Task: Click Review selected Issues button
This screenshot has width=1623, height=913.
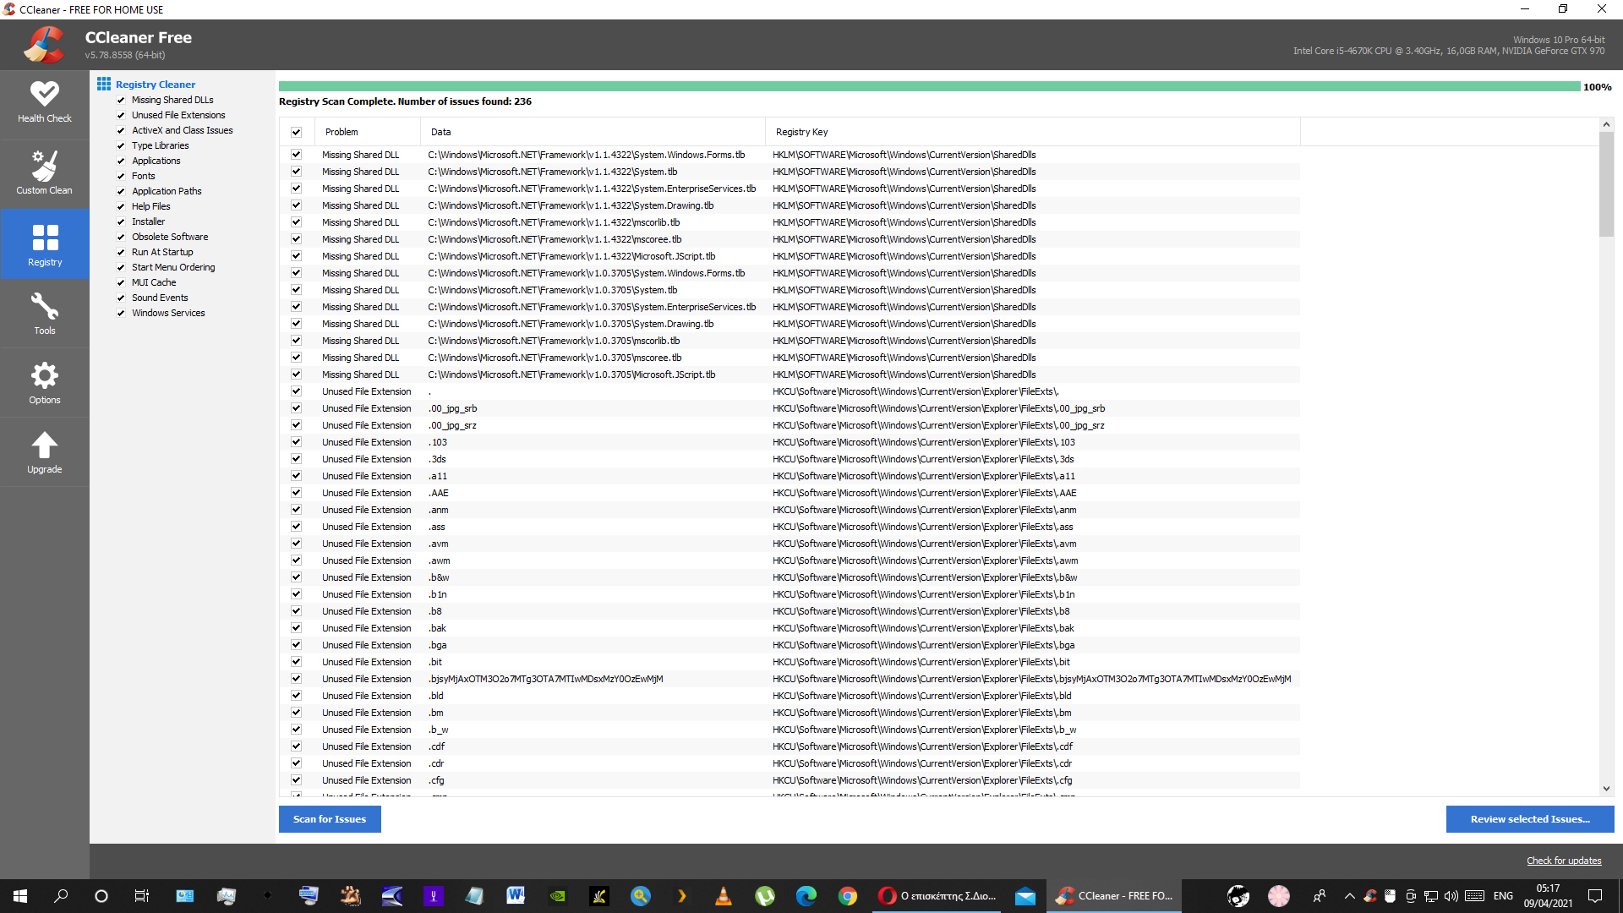Action: [x=1530, y=819]
